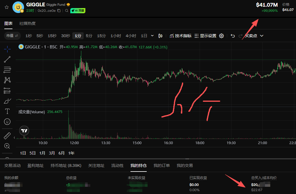Select the 15分 interval

(101, 36)
